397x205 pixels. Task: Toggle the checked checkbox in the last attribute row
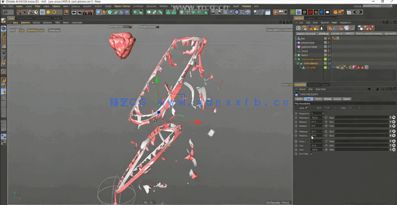click(x=312, y=154)
